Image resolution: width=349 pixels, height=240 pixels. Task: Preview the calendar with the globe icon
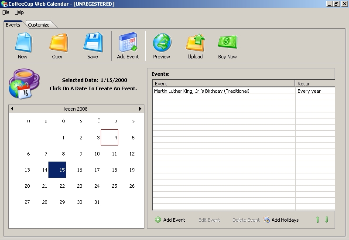[162, 42]
